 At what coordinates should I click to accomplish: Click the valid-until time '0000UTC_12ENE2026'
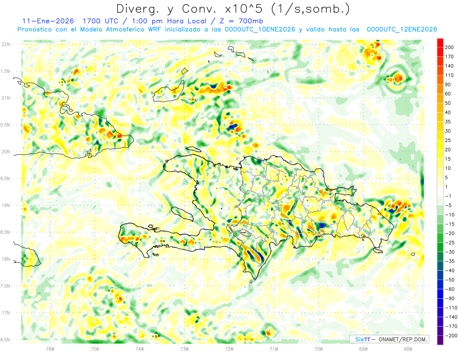click(x=402, y=29)
